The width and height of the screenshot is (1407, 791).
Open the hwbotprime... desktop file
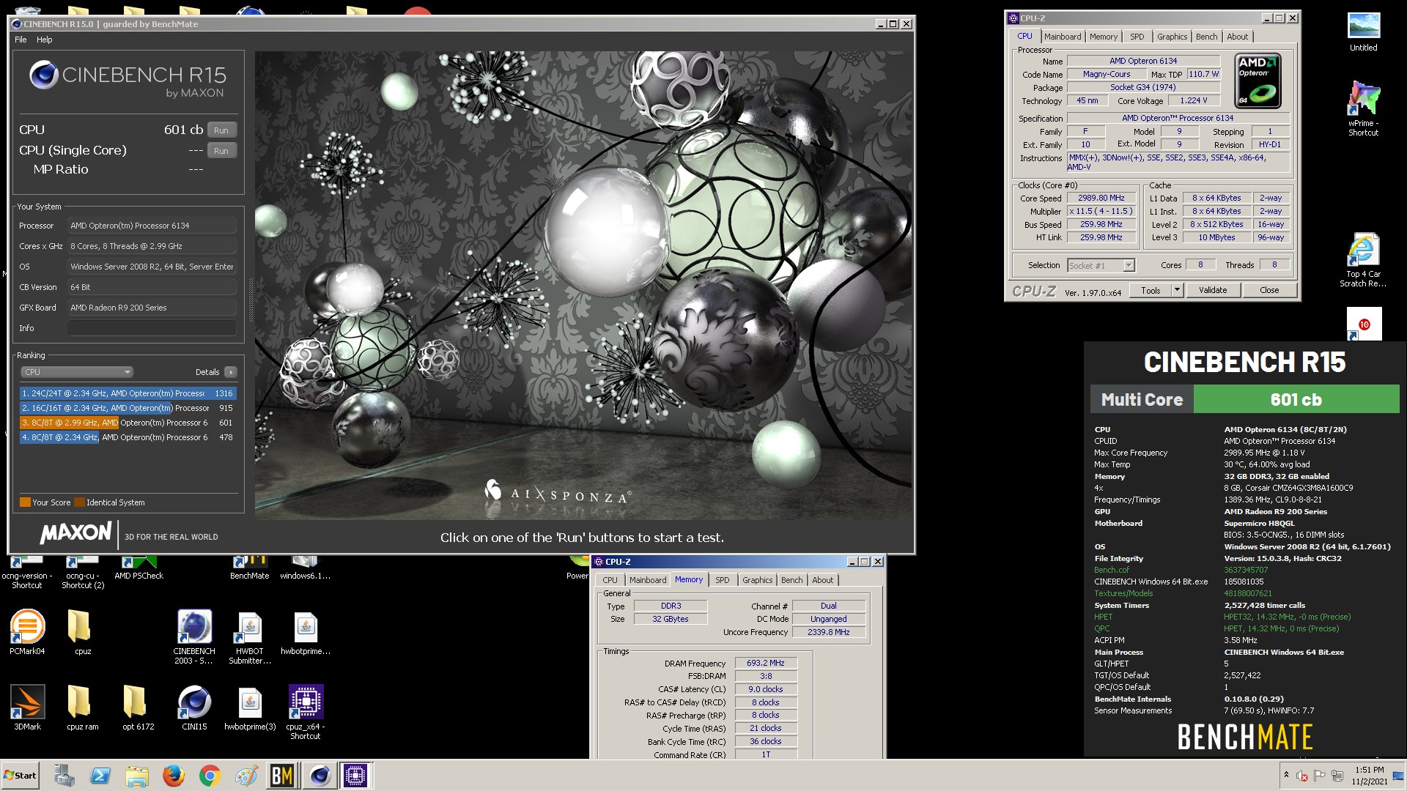point(306,632)
